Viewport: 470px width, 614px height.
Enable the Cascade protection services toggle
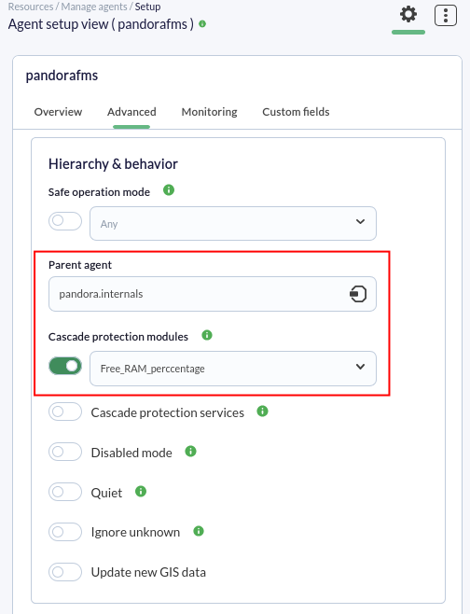[x=65, y=412]
